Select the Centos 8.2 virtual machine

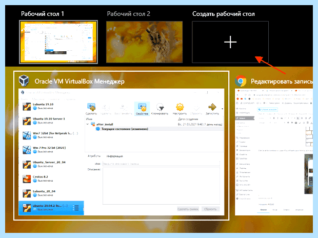[x=51, y=179]
